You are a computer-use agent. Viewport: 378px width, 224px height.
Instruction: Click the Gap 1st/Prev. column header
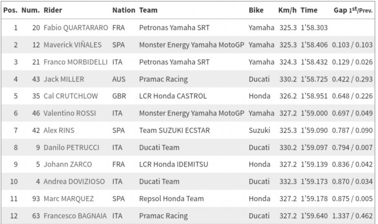click(353, 10)
